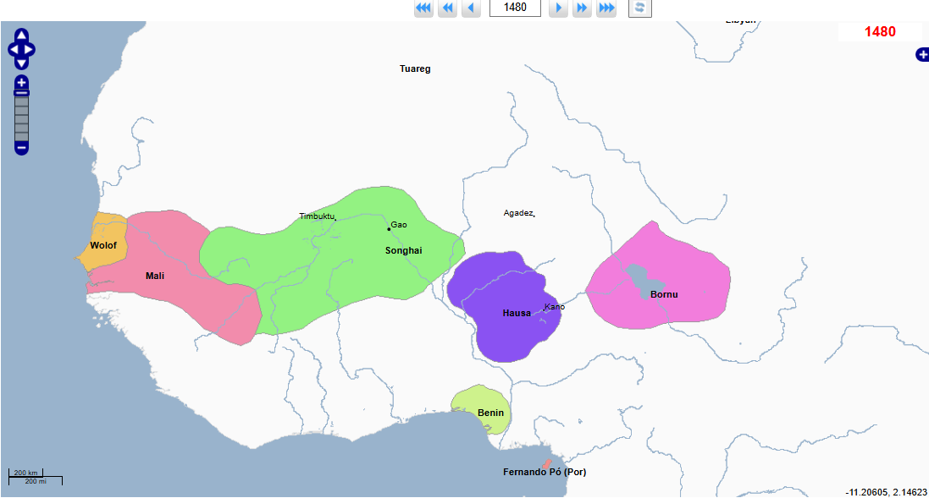Screen dimensions: 929x498
Task: Pan the map east with the right arrow
Action: point(29,50)
